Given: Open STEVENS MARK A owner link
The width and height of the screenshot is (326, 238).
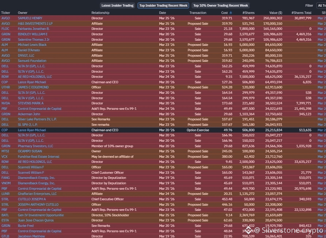Looking at the screenshot, I should (x=31, y=103).
